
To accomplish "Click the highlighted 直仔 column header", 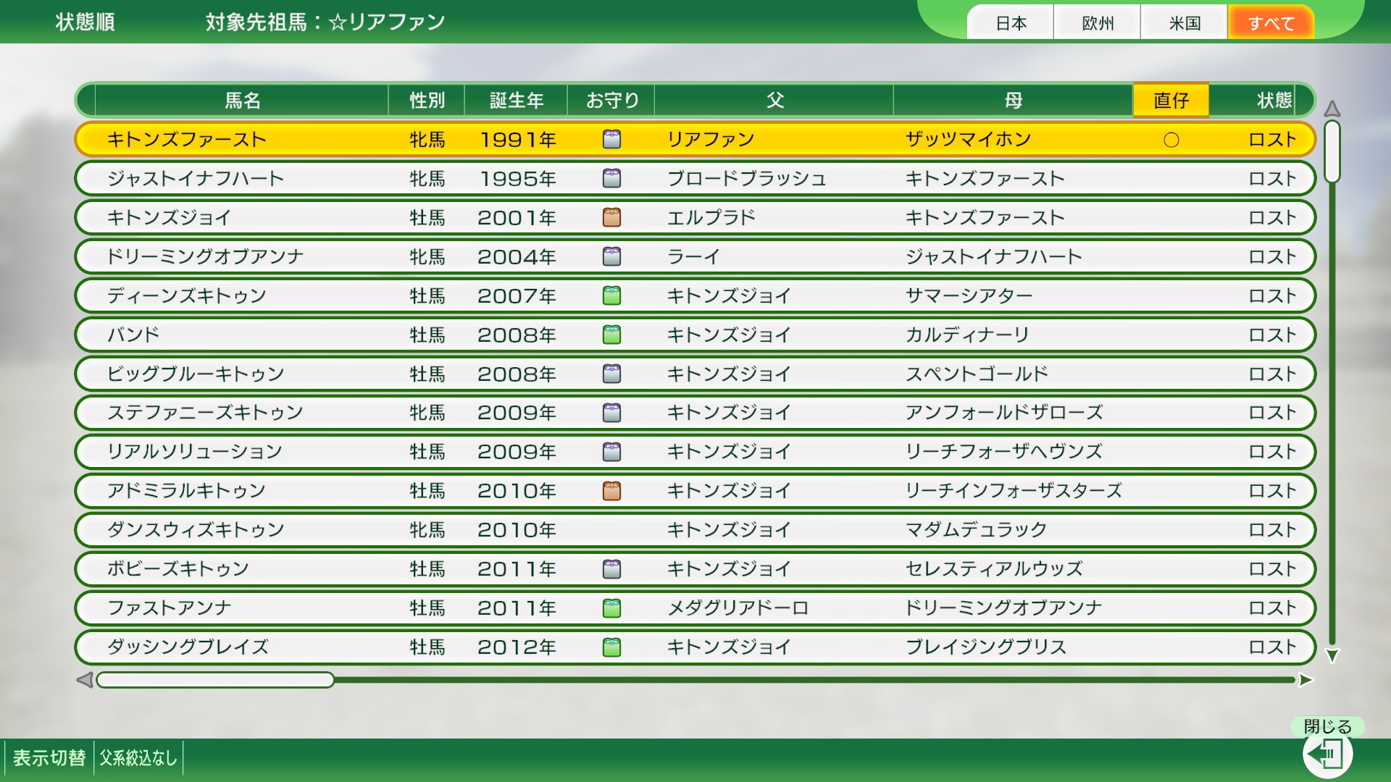I will 1171,100.
